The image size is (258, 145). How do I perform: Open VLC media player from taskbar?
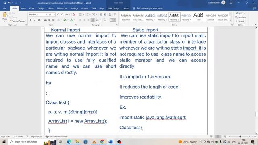[x=94, y=141]
